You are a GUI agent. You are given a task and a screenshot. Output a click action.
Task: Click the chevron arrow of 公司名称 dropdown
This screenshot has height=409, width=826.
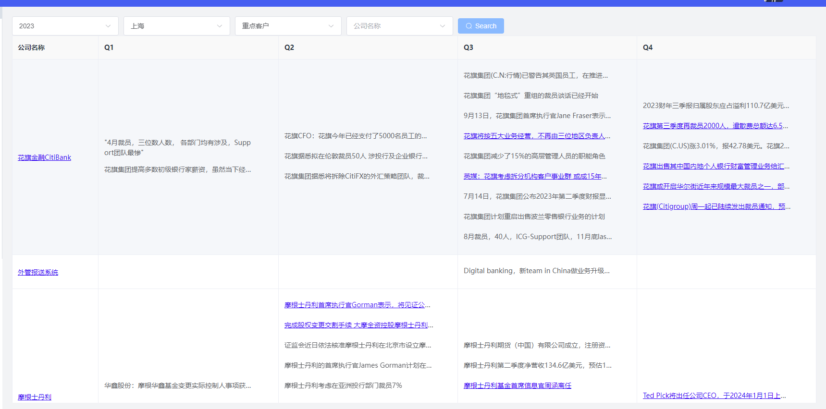tap(443, 26)
